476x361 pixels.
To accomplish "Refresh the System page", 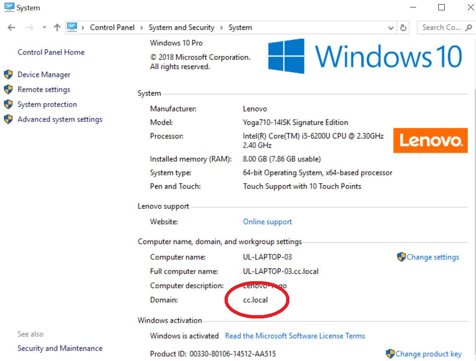I will click(403, 28).
